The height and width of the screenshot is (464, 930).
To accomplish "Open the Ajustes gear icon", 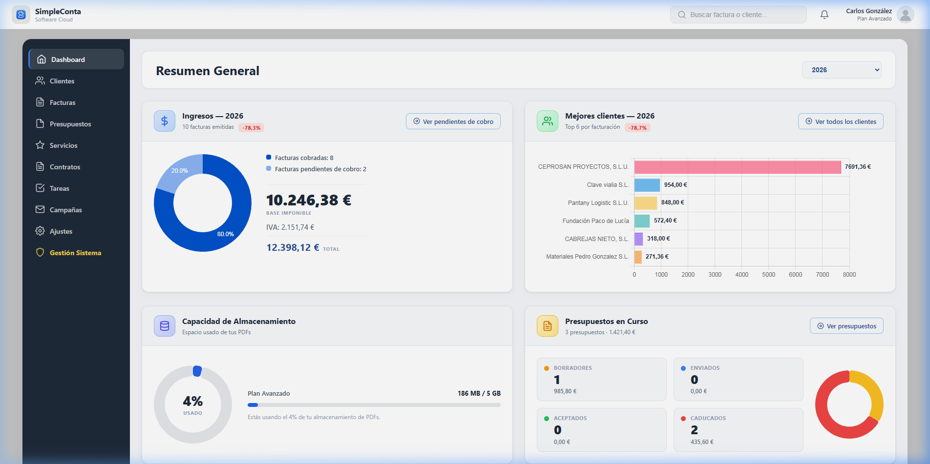I will (x=40, y=231).
